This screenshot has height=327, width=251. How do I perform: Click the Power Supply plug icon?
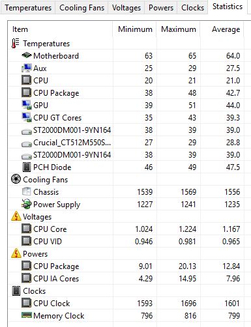tap(27, 205)
